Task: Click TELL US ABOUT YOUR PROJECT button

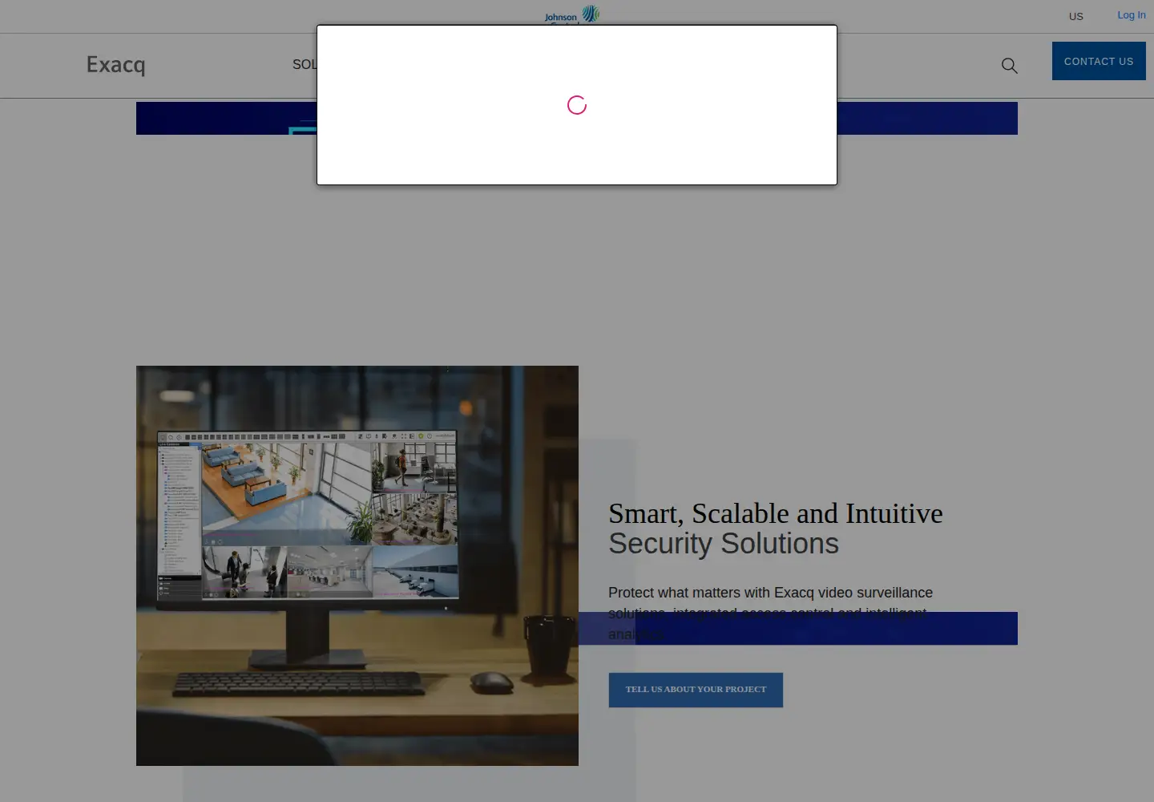Action: [696, 690]
